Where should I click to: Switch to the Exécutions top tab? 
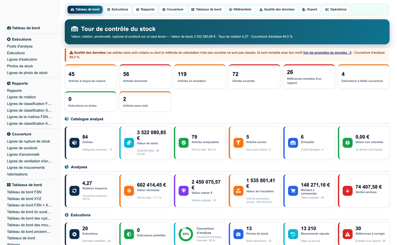(x=118, y=10)
